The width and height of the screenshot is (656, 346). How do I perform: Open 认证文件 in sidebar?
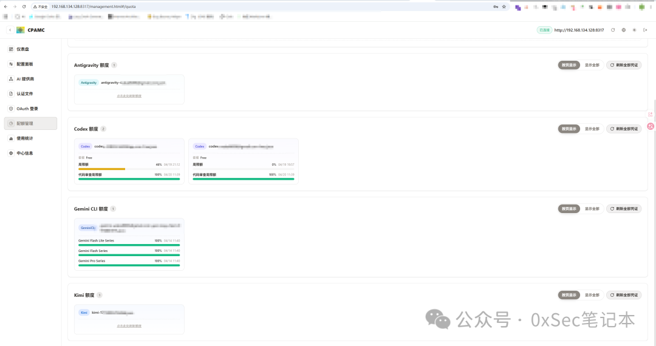click(30, 93)
